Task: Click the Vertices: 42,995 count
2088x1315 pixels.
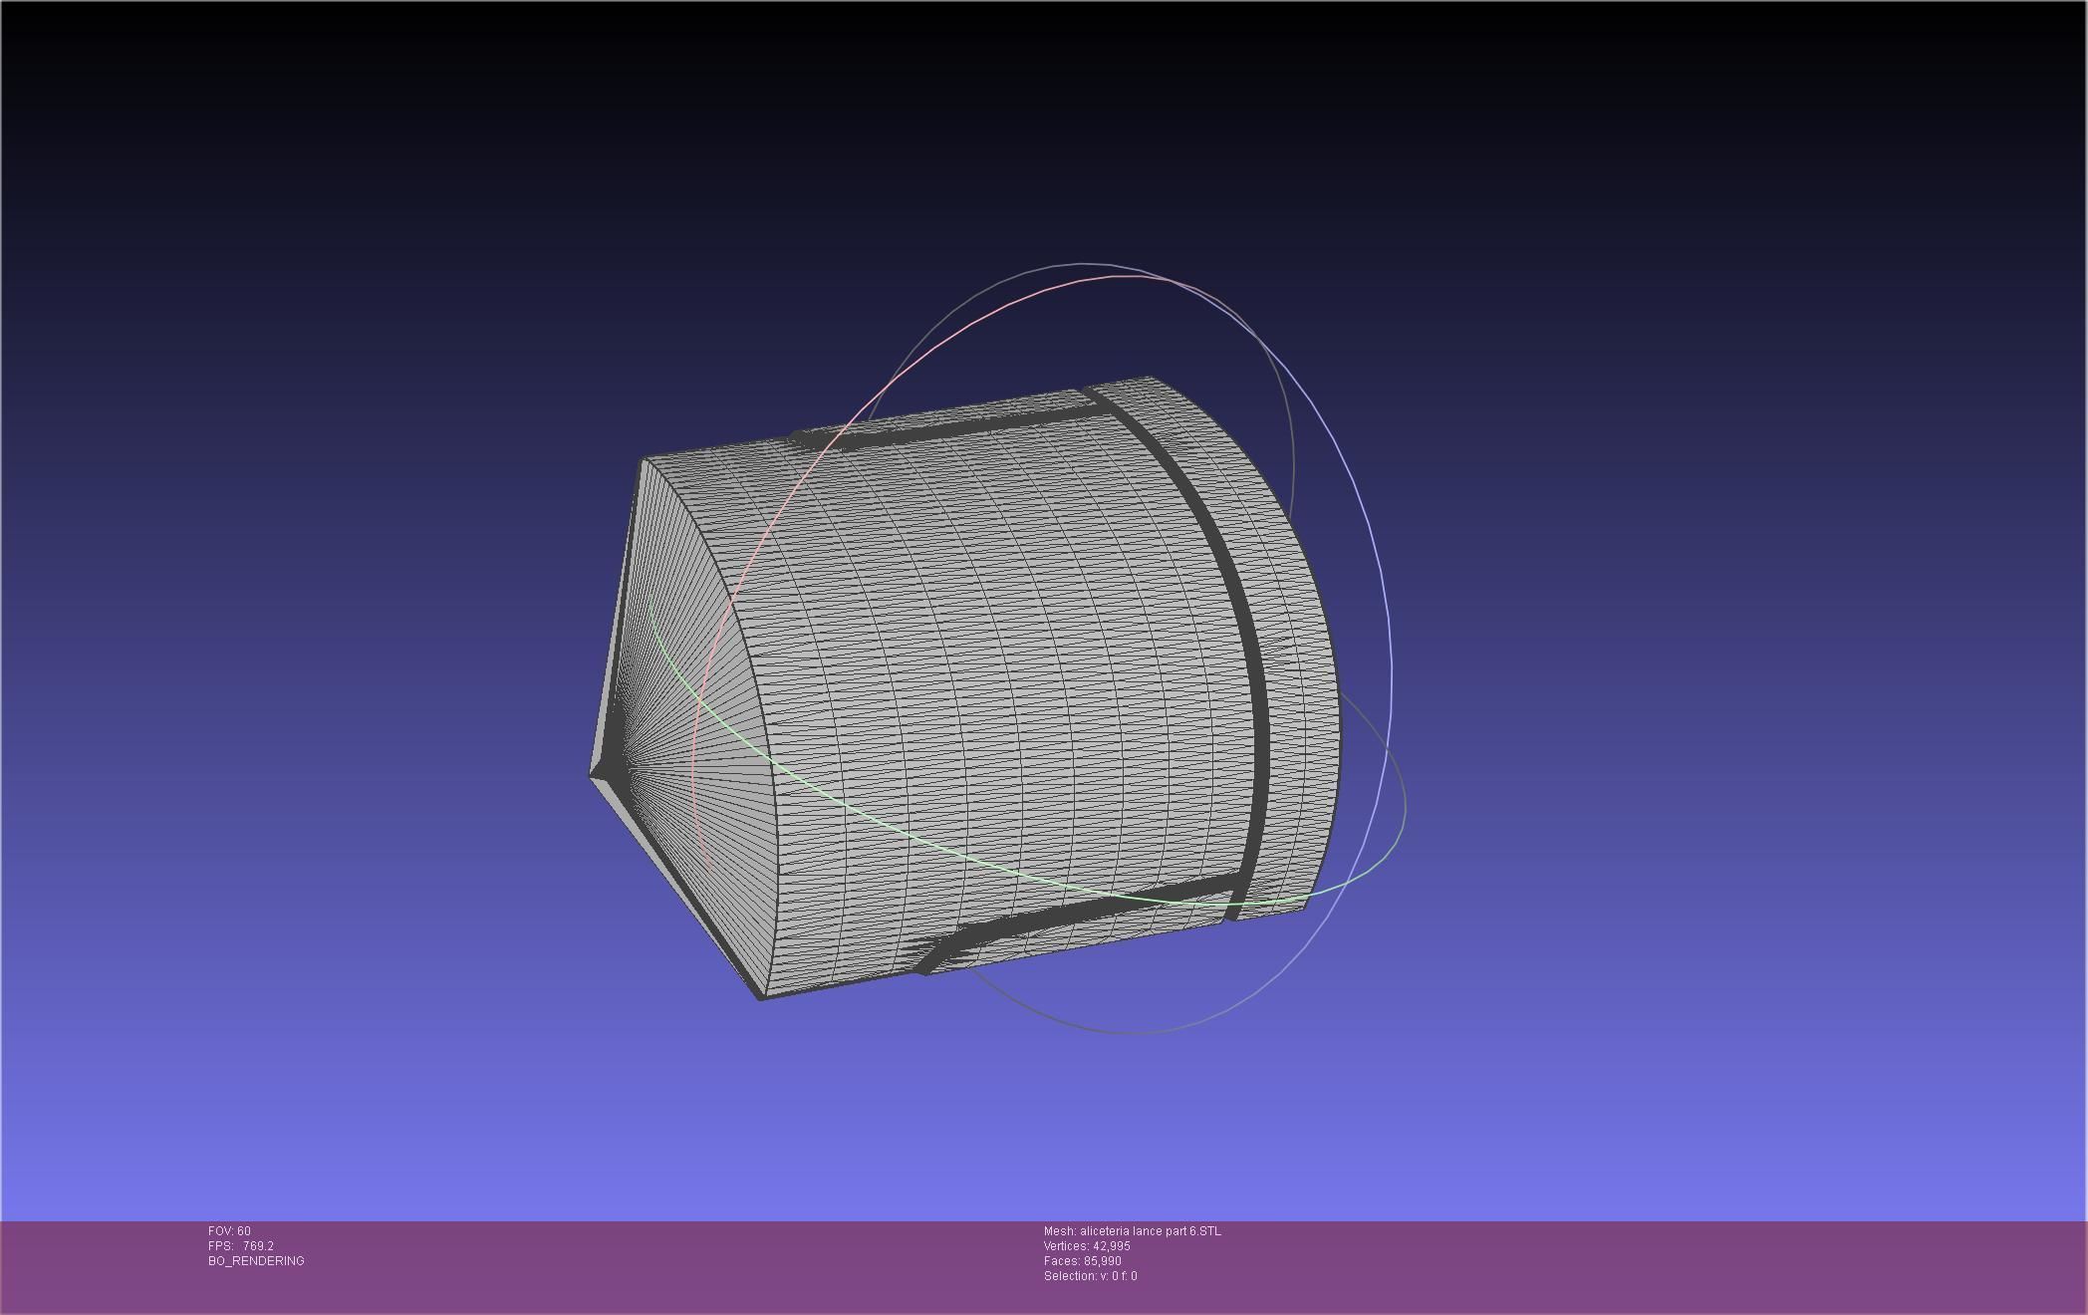Action: (x=1087, y=1246)
